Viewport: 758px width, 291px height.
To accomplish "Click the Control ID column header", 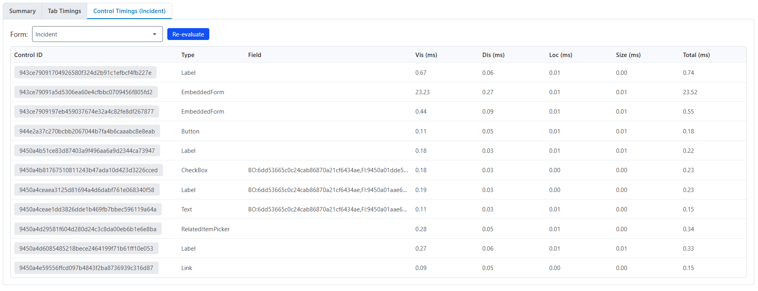I will click(x=28, y=55).
